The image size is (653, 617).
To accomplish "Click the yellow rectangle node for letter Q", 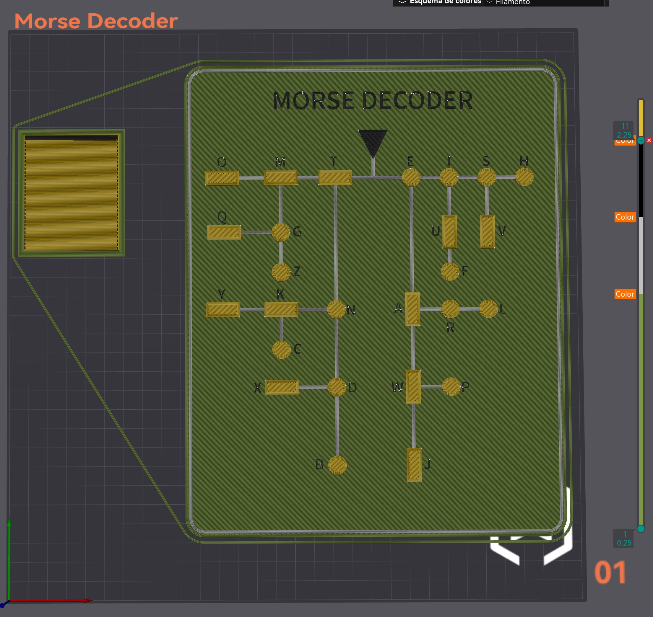I will point(224,232).
